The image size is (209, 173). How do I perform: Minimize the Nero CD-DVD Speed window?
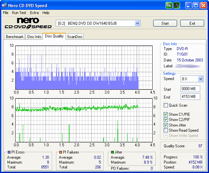coord(188,6)
